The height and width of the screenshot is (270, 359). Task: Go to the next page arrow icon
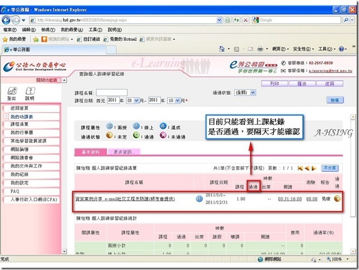314,168
